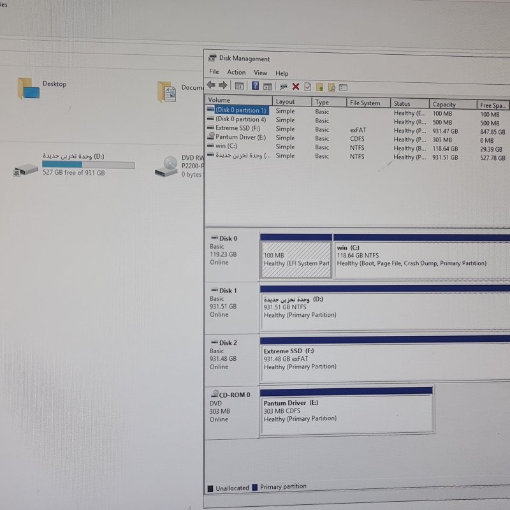Click the D: drive usage bar in Explorer
Viewport: 510px width, 510px height.
pyautogui.click(x=89, y=164)
